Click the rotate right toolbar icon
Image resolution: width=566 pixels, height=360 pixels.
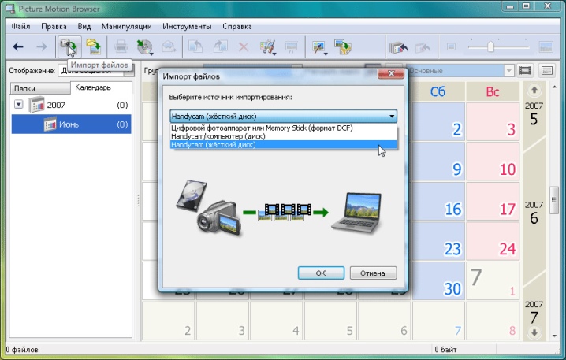click(x=220, y=47)
